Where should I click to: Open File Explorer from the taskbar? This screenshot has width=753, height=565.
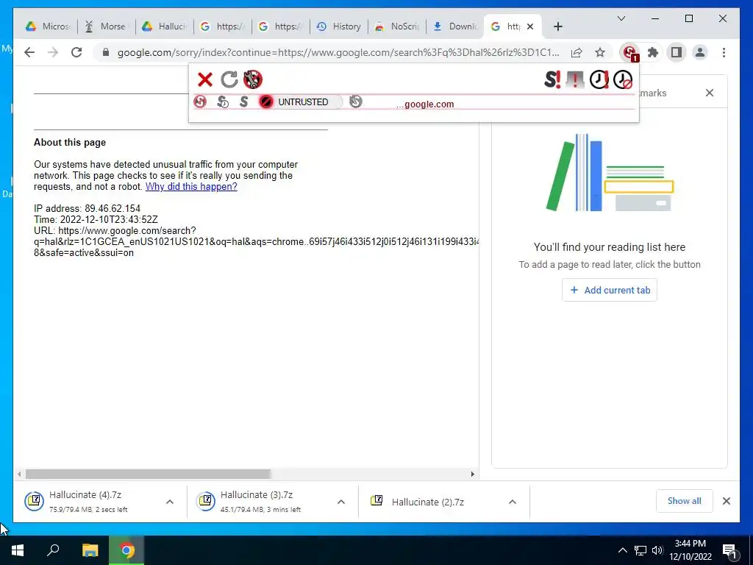click(x=90, y=550)
